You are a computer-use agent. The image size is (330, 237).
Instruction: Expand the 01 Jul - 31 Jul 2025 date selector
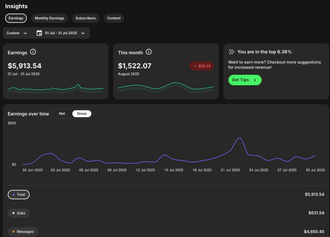(61, 33)
